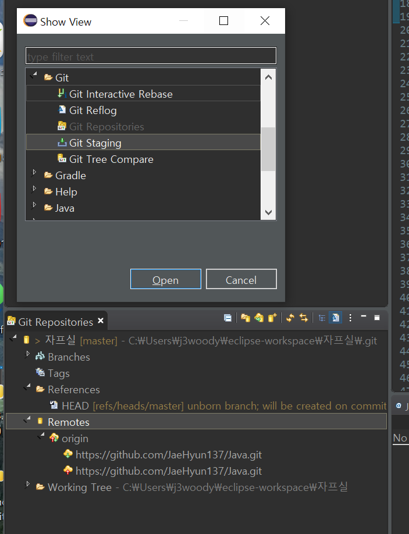The width and height of the screenshot is (409, 534).
Task: Click the HEAD reference icon
Action: point(54,405)
